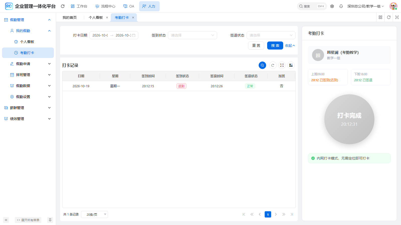Expand the 假勤申请 menu
This screenshot has width=401, height=225.
click(28, 64)
